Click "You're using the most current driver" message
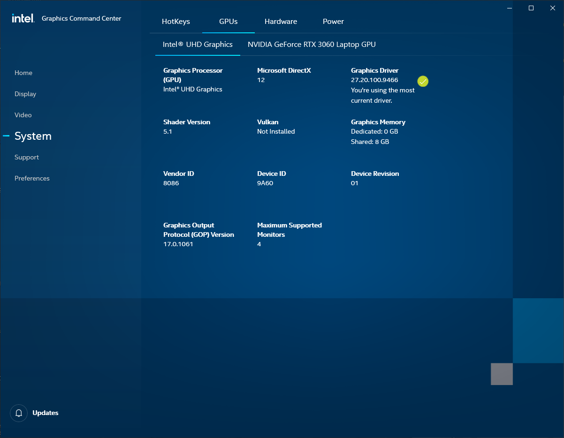 click(383, 95)
